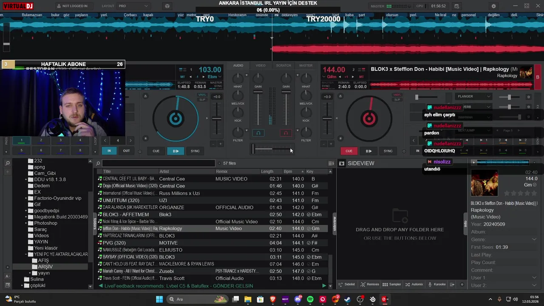Select the ARŞİV folder in tree
This screenshot has height=306, width=544.
pos(45,266)
